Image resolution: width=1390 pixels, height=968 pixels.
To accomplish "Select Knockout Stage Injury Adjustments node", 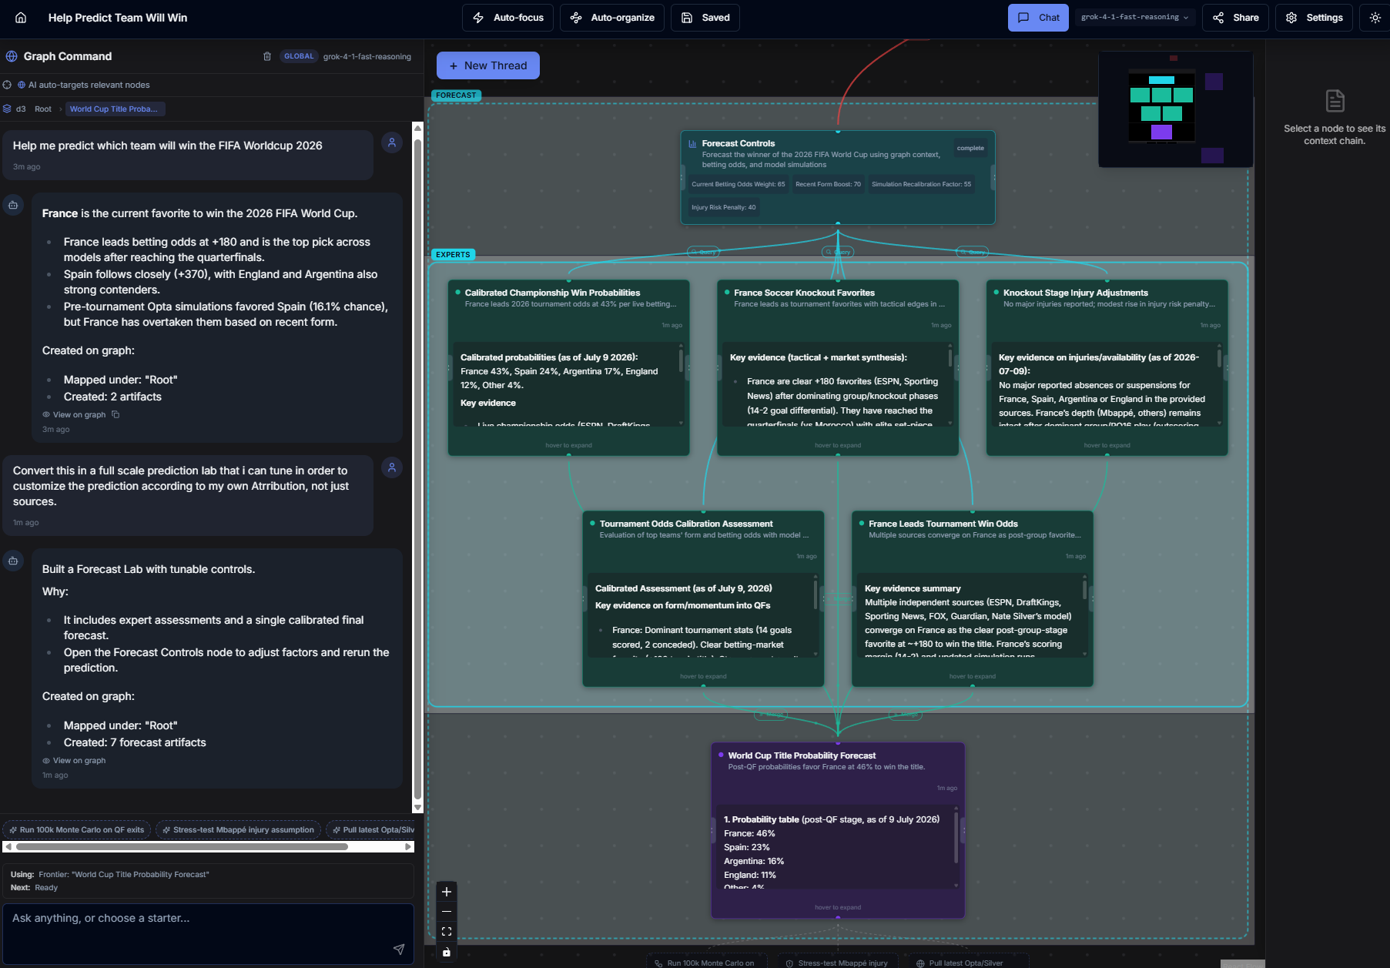I will pos(1107,367).
